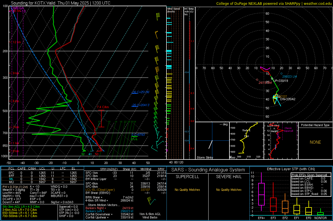Select the highlighted ML parcel row
Screen dimensions: 333x221
tap(43, 179)
